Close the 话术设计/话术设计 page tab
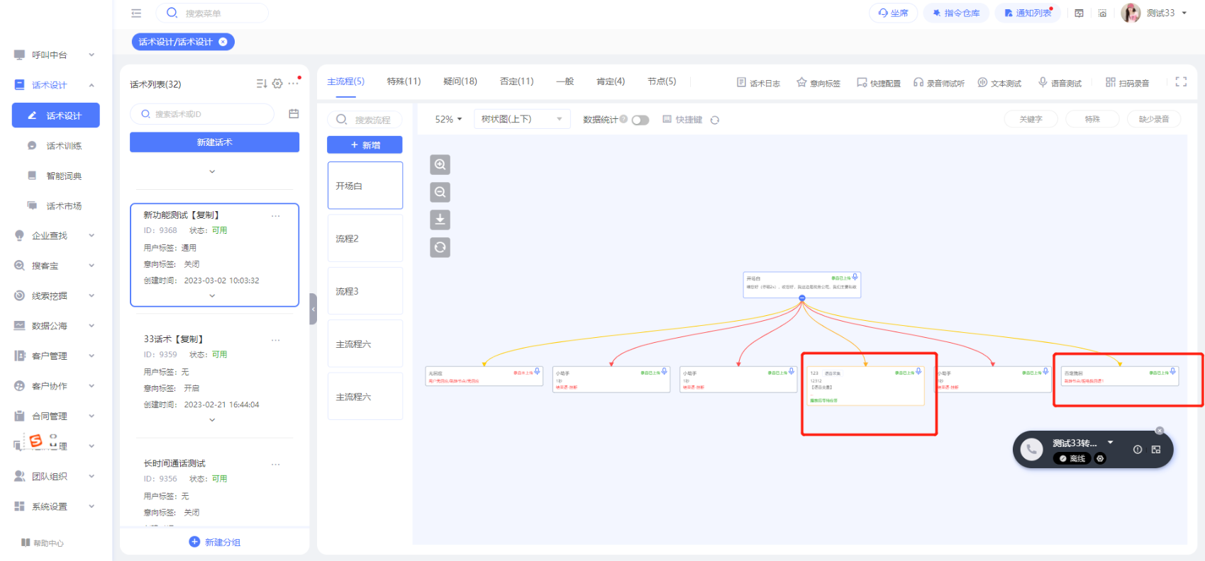 click(x=223, y=42)
